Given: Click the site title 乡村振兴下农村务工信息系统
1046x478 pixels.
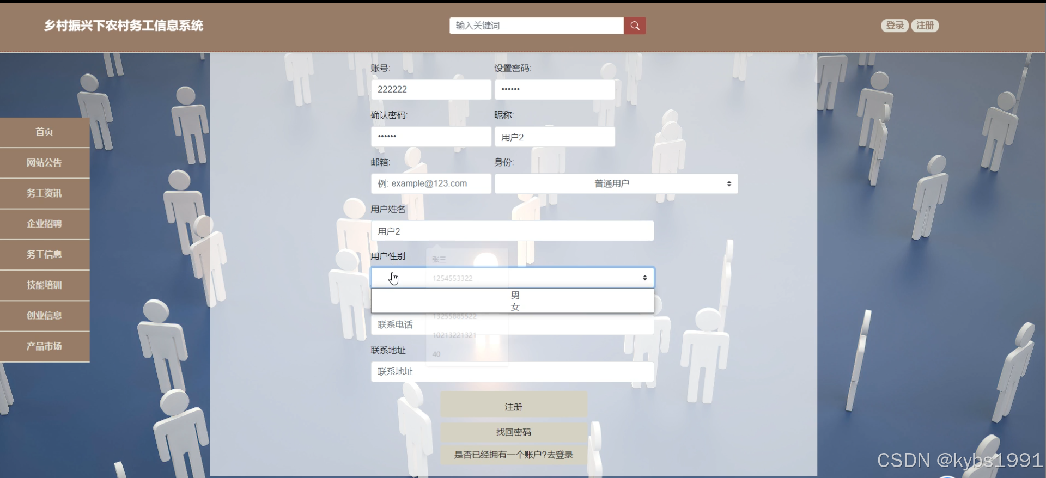Looking at the screenshot, I should pos(124,26).
